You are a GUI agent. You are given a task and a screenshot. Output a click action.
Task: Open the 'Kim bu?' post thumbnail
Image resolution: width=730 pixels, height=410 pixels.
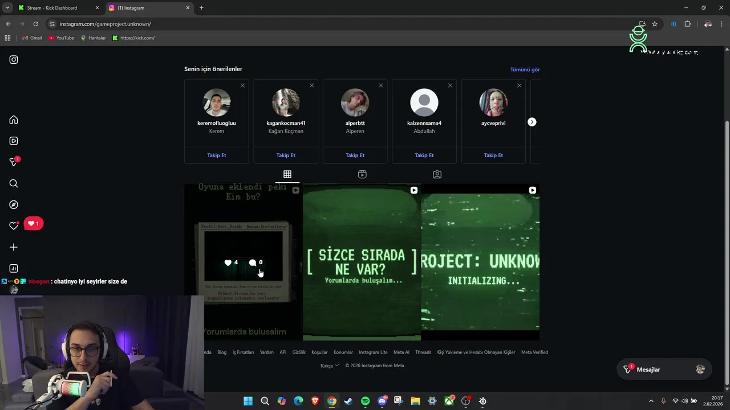[x=244, y=262]
